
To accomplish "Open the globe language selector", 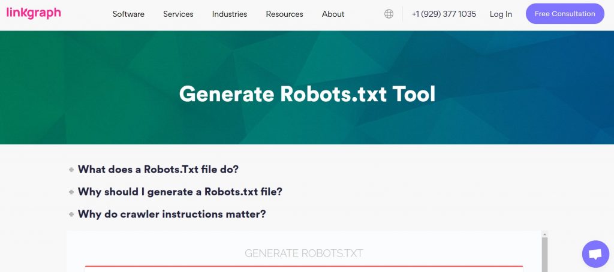I will 389,14.
